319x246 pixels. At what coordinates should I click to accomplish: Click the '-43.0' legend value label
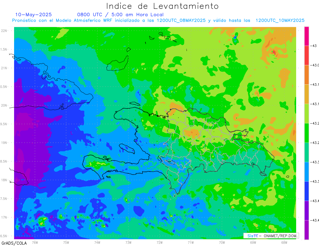pyautogui.click(x=315, y=65)
